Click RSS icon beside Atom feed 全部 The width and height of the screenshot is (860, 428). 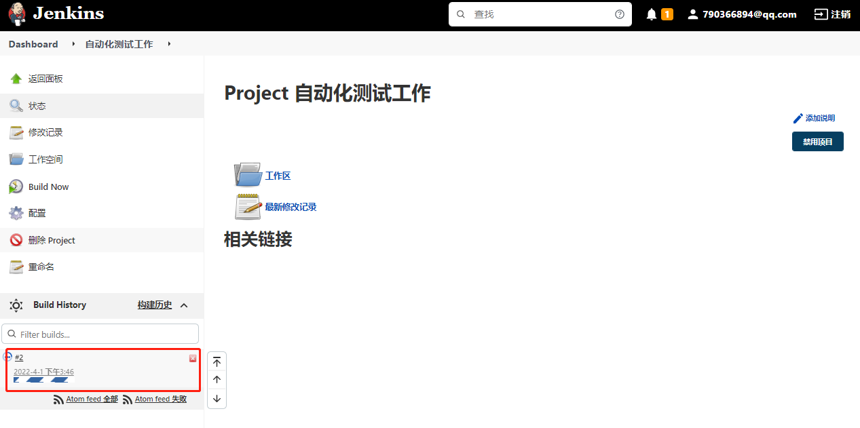point(59,400)
